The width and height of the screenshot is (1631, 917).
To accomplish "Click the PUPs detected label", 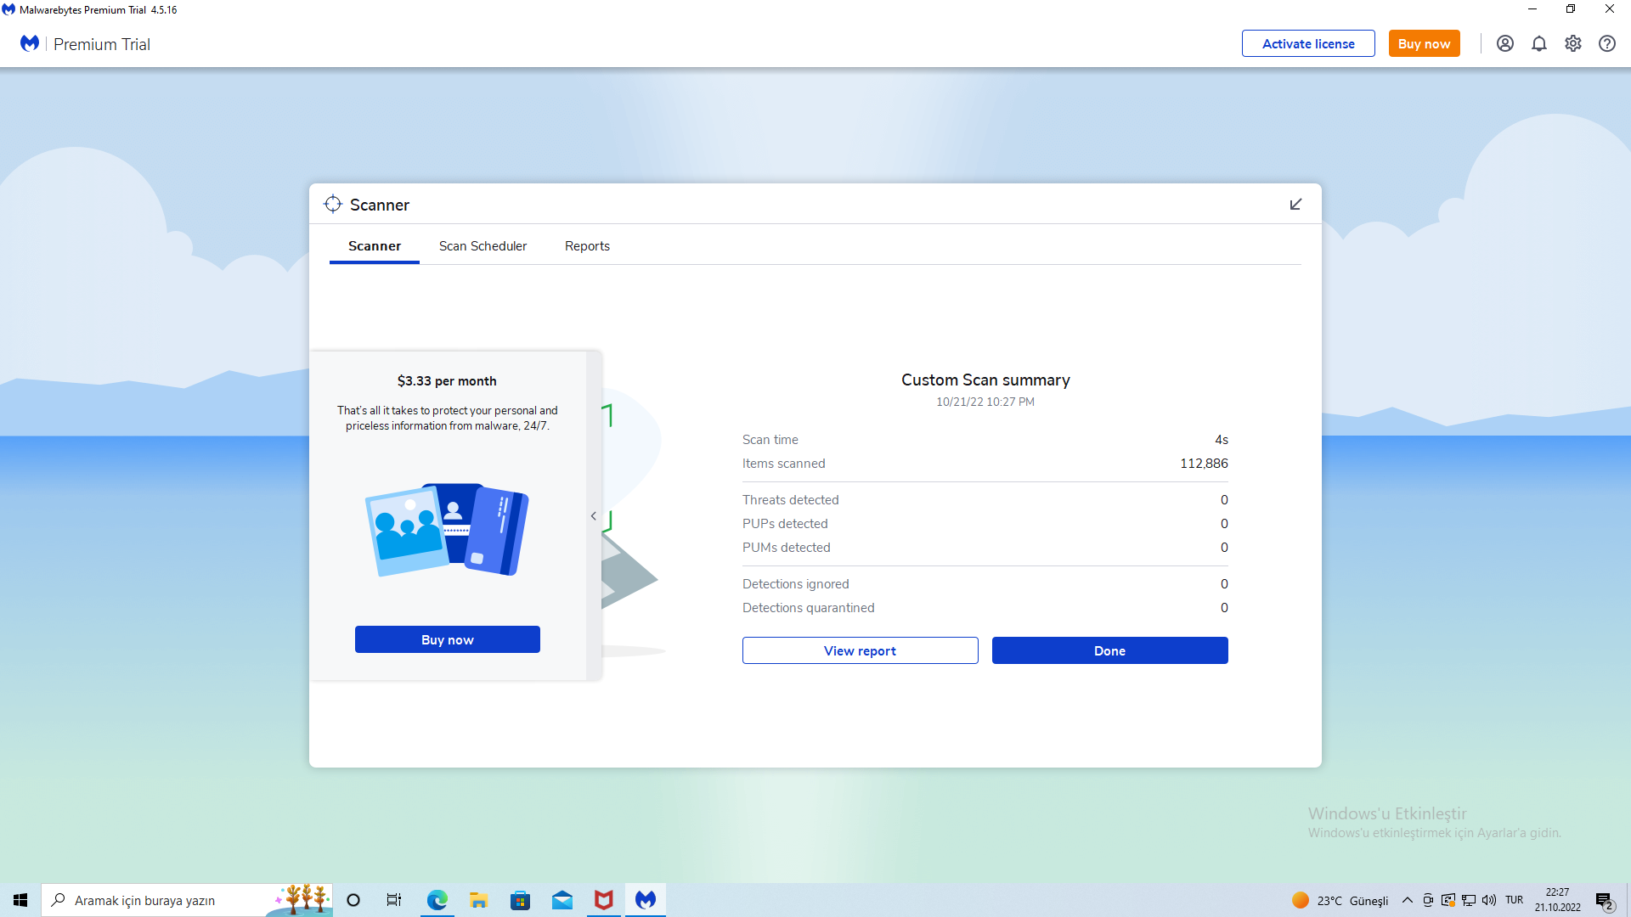I will [x=785, y=524].
